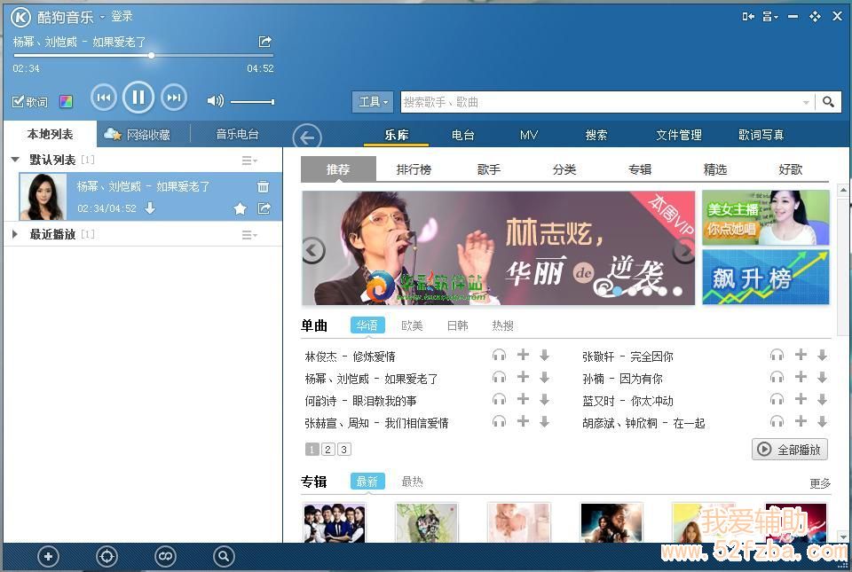Switch to the 音乐电台 tab
The height and width of the screenshot is (572, 852).
pyautogui.click(x=237, y=134)
